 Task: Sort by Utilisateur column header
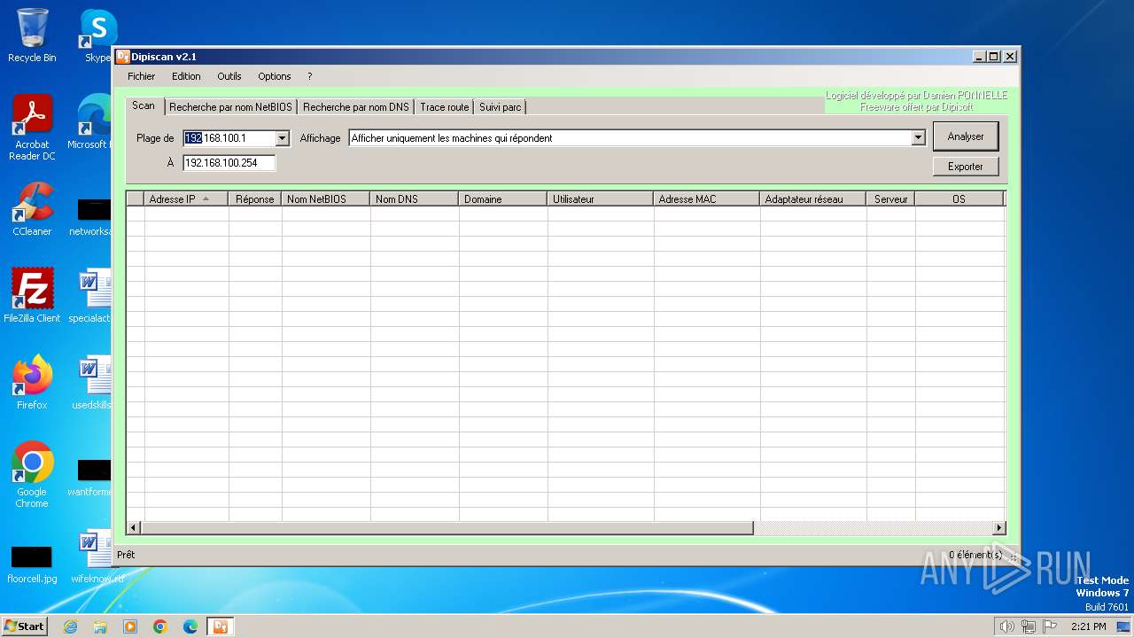[601, 199]
